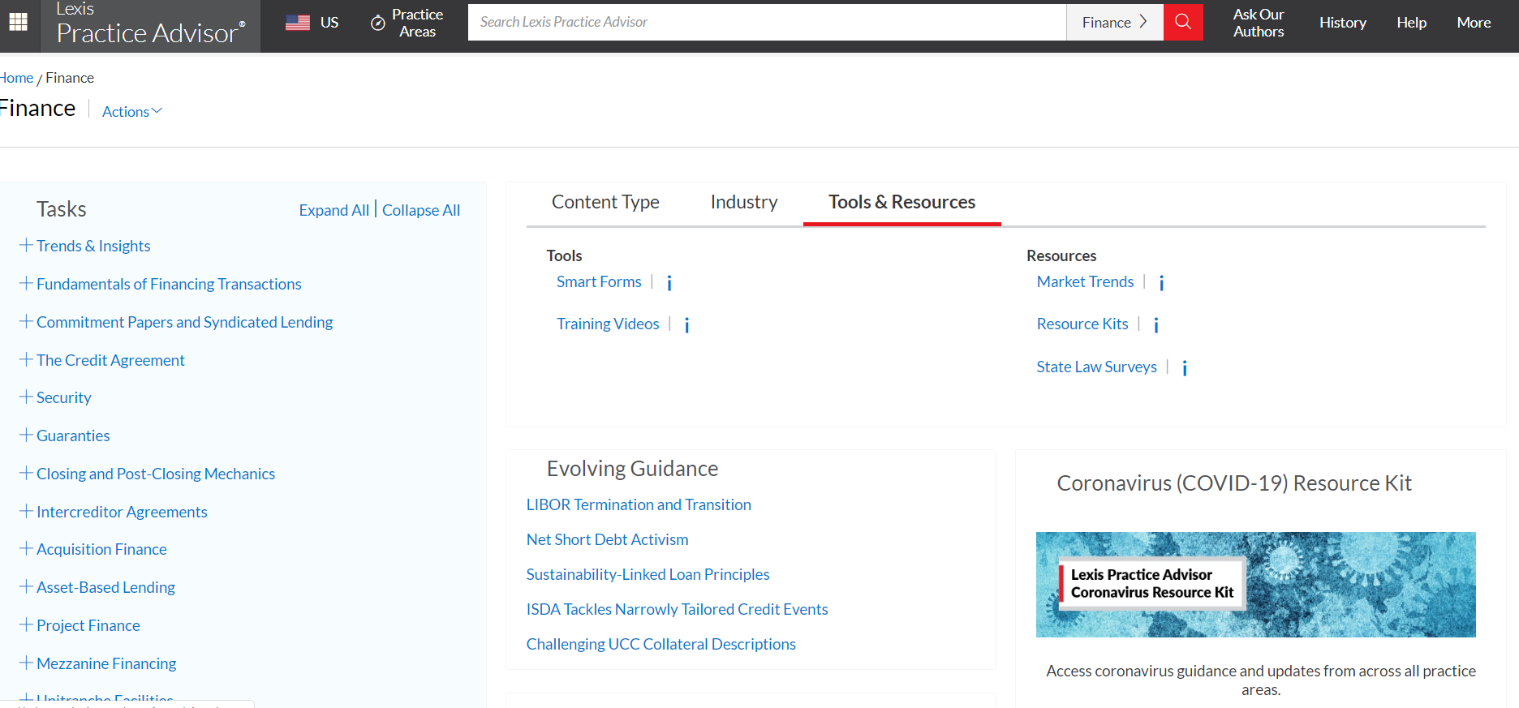
Task: Open Trends & Insights task link
Action: pyautogui.click(x=93, y=246)
